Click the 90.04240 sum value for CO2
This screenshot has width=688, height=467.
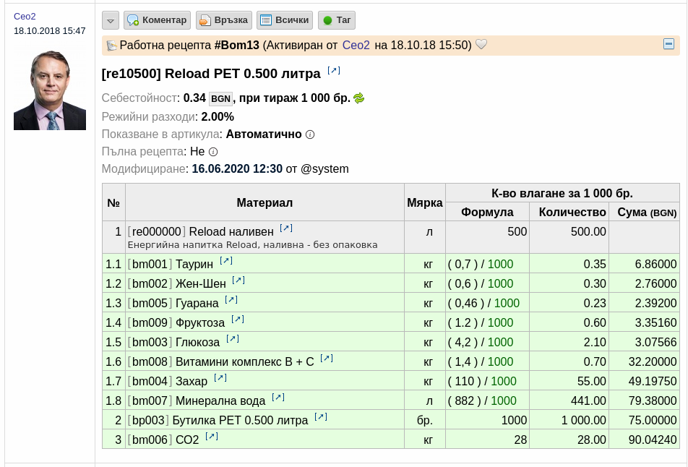pyautogui.click(x=653, y=440)
